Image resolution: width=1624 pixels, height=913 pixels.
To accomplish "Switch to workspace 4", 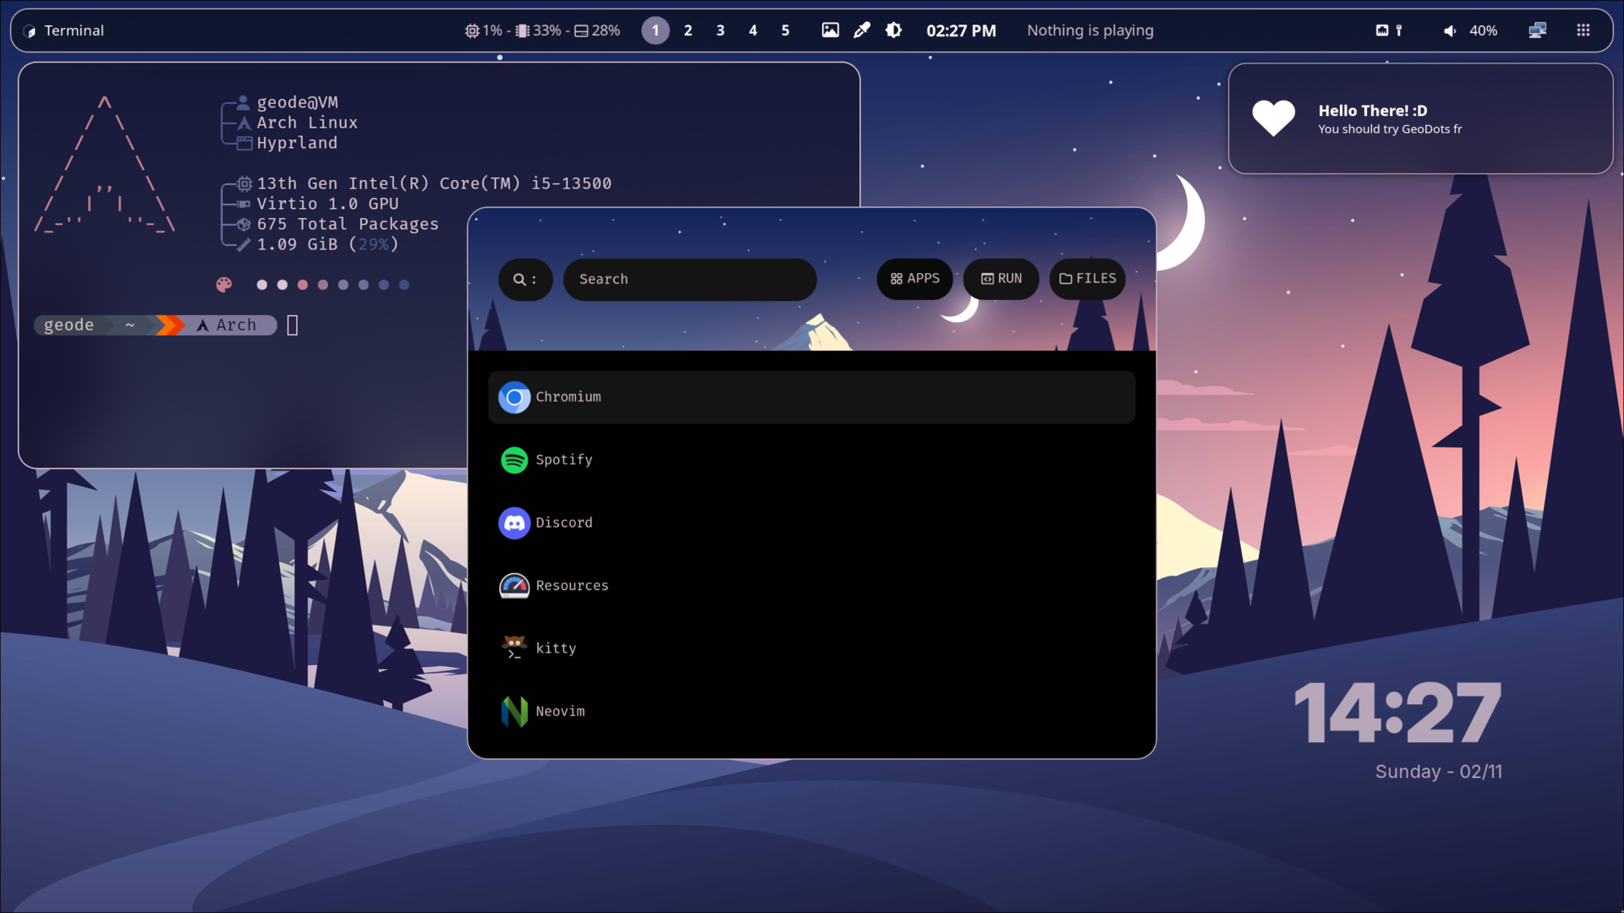I will pos(753,30).
